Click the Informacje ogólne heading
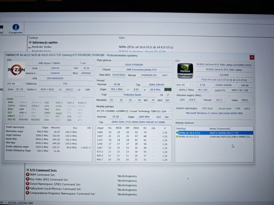This screenshot has width=274, height=205. [x=45, y=42]
